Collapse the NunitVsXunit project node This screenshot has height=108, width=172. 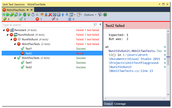pos(7,35)
